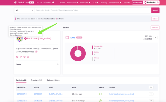The image size is (166, 102).
Task: Open the XCM dropdown menu
Action: click(95, 3)
